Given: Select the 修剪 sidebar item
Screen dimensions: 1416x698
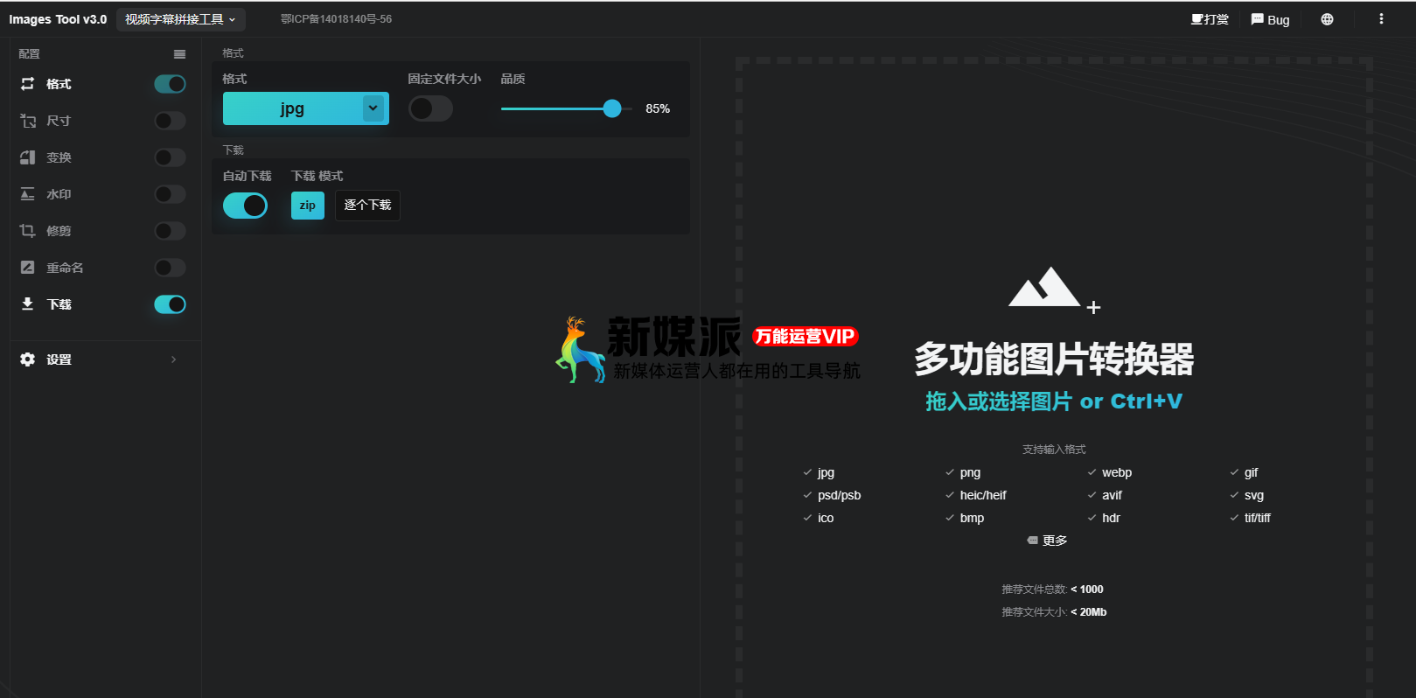Looking at the screenshot, I should (x=59, y=231).
